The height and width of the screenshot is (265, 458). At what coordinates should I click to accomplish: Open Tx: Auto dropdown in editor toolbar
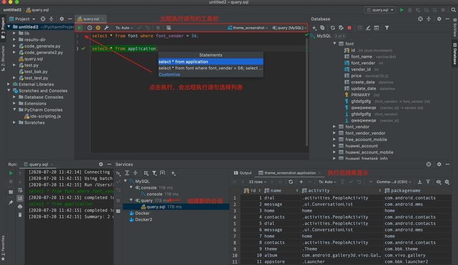(124, 28)
